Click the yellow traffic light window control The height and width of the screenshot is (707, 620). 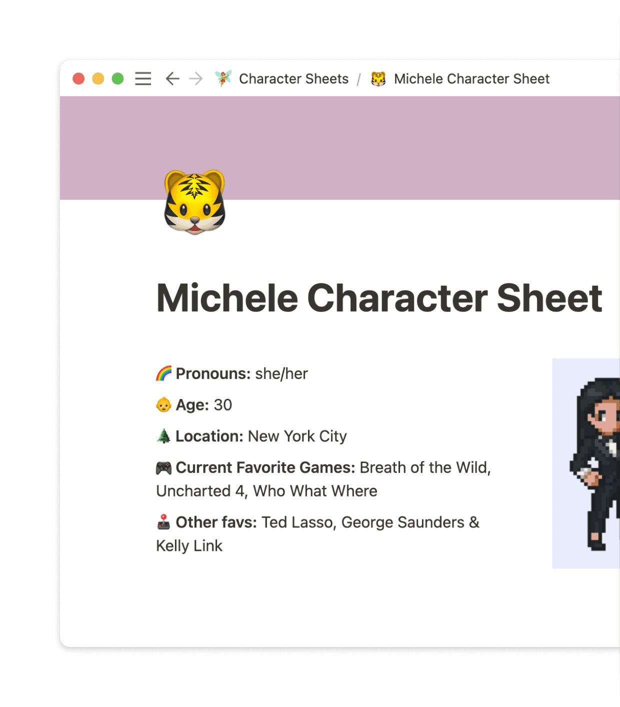tap(98, 78)
